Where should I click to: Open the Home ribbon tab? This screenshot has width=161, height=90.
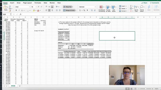click(5, 3)
